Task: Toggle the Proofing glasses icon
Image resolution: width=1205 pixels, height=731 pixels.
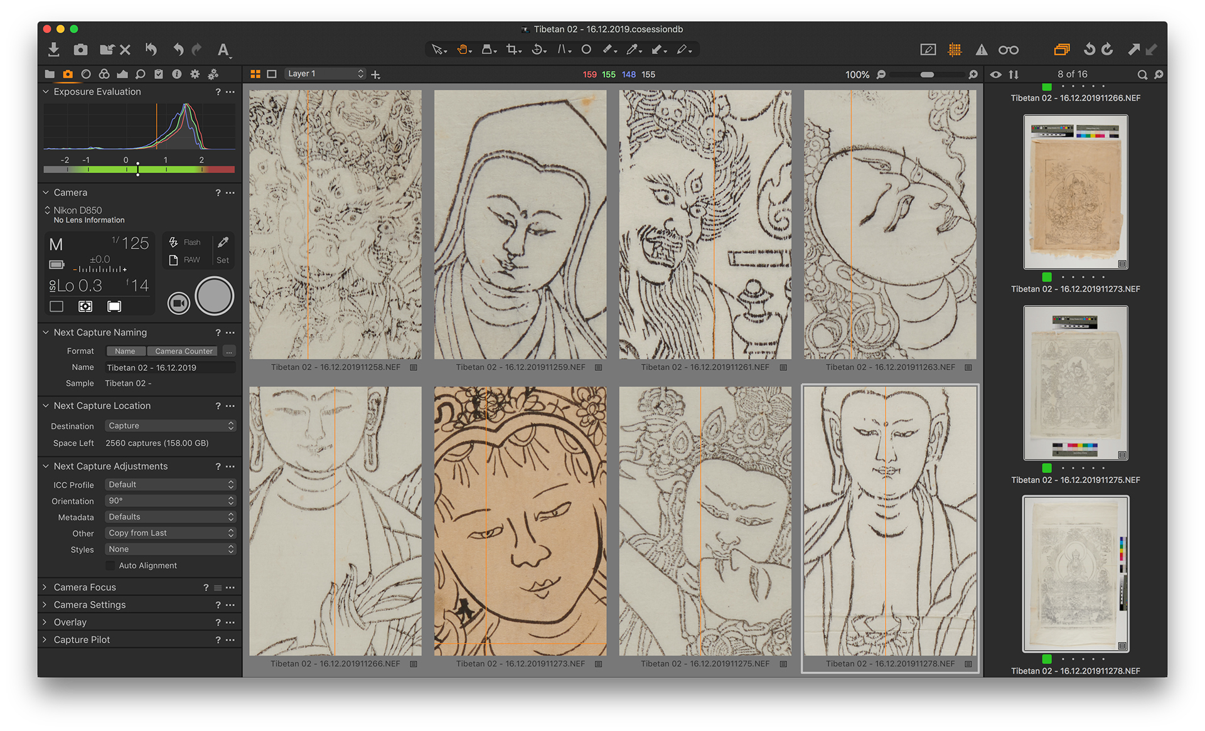Action: pos(1009,50)
